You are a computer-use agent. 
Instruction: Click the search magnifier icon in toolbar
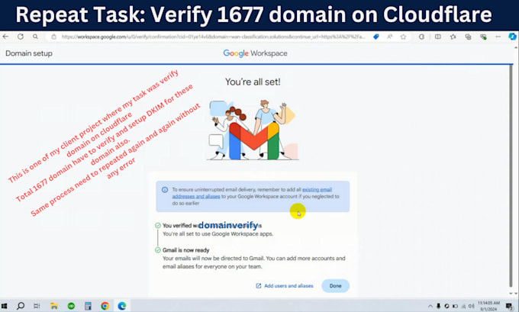point(35,37)
